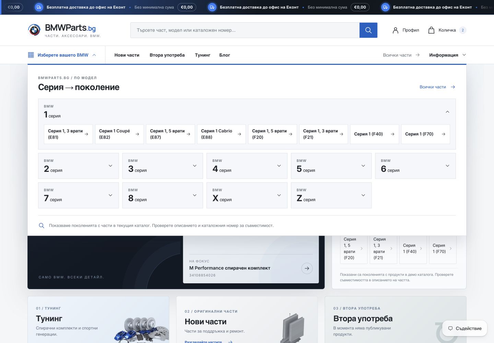Click the profile person icon
This screenshot has width=494, height=343.
[396, 30]
